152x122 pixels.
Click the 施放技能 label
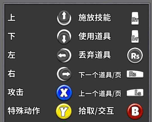[95, 18]
